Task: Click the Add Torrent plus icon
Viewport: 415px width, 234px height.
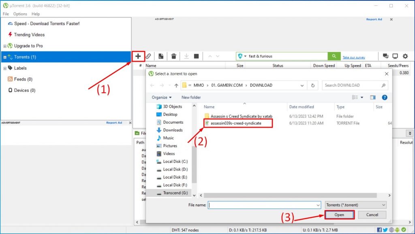Action: pos(138,56)
